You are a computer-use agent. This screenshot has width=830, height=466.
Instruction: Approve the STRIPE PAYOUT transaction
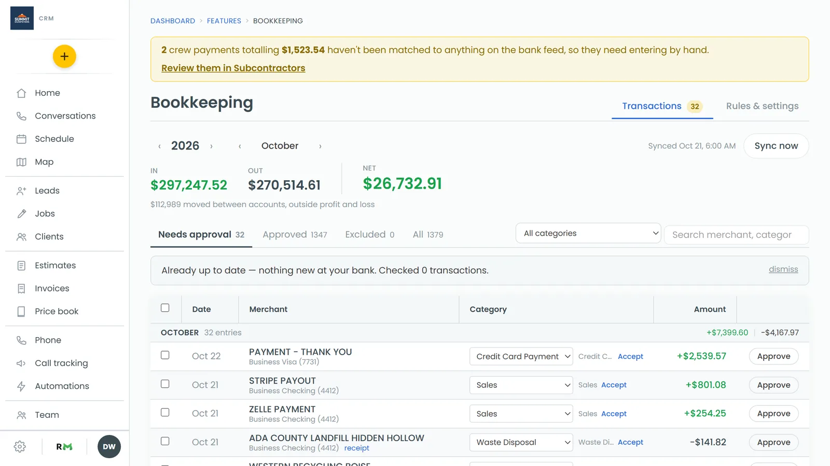(x=773, y=385)
